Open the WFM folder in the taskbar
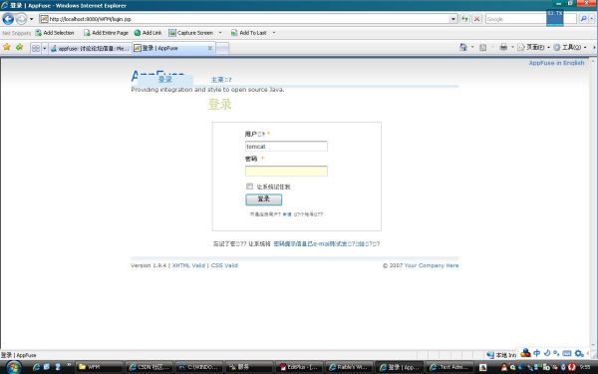The height and width of the screenshot is (374, 598). point(99,367)
